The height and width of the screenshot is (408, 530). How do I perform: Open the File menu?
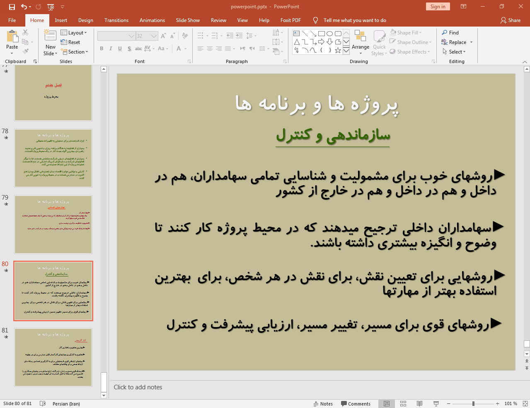12,20
